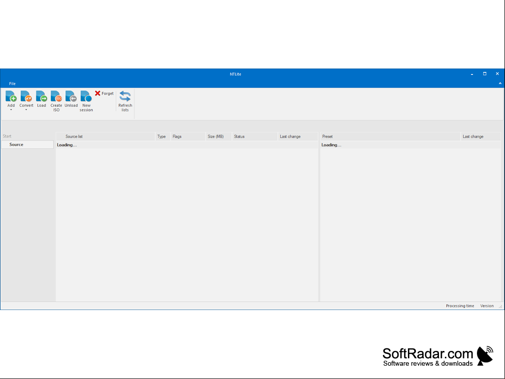This screenshot has width=505, height=379.
Task: Click the Add source icon
Action: [x=11, y=96]
